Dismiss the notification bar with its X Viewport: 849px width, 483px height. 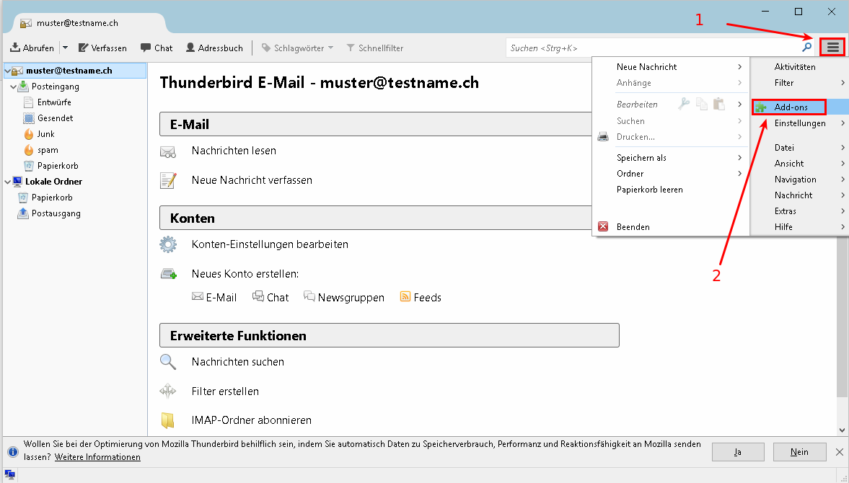tap(839, 451)
